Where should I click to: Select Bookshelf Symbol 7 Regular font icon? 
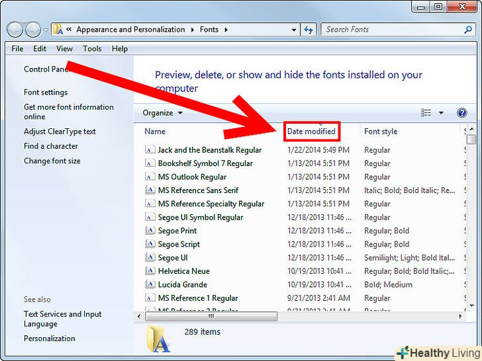[x=150, y=163]
